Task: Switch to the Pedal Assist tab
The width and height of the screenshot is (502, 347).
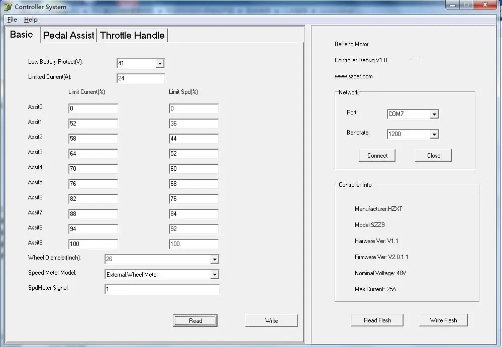Action: (68, 35)
